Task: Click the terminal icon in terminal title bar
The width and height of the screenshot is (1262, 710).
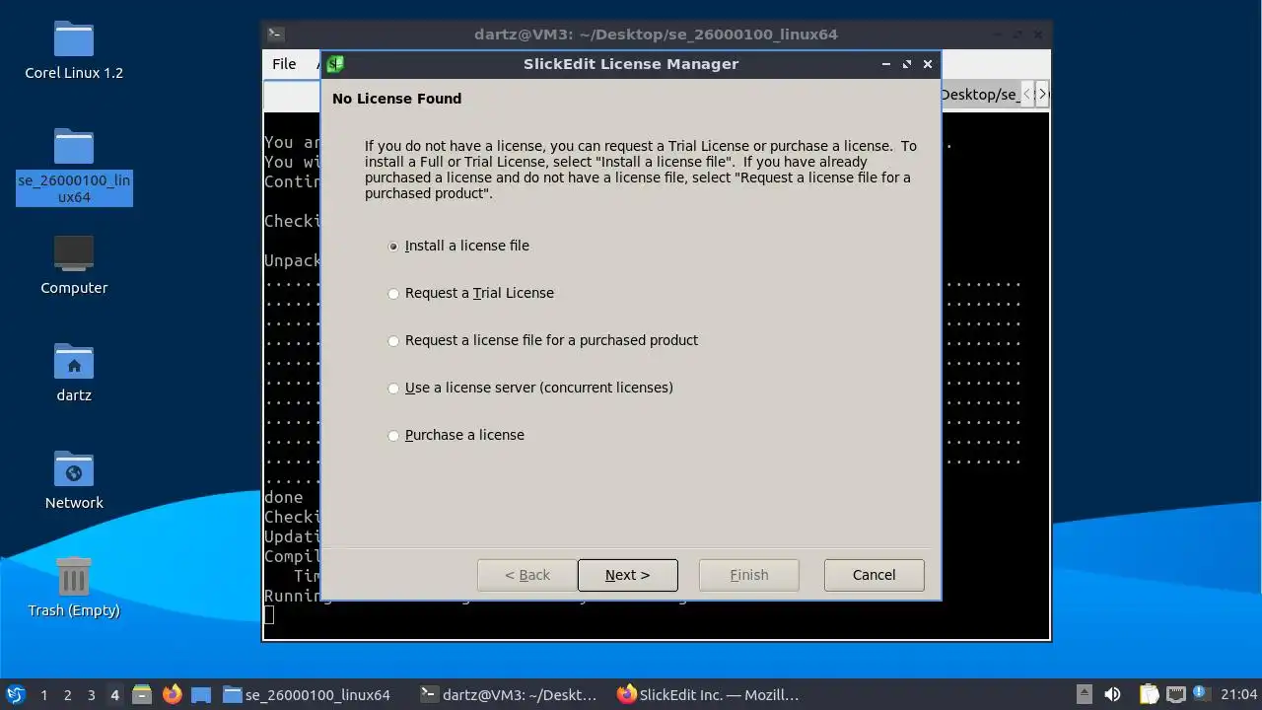Action: pyautogui.click(x=277, y=35)
